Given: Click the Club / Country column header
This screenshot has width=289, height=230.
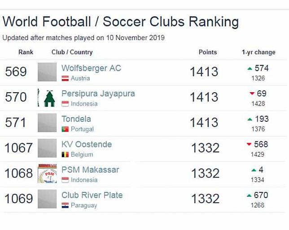Looking at the screenshot, I should pos(72,52).
